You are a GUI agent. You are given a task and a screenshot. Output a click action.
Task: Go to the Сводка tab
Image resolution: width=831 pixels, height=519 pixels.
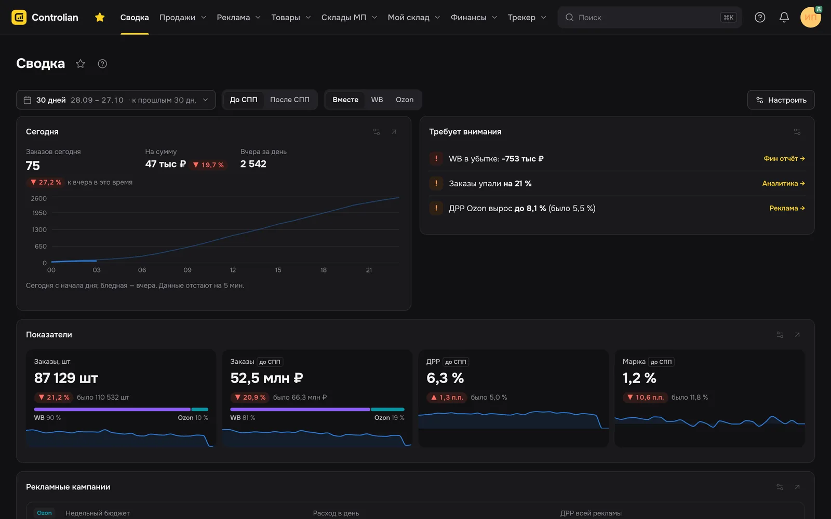coord(135,17)
